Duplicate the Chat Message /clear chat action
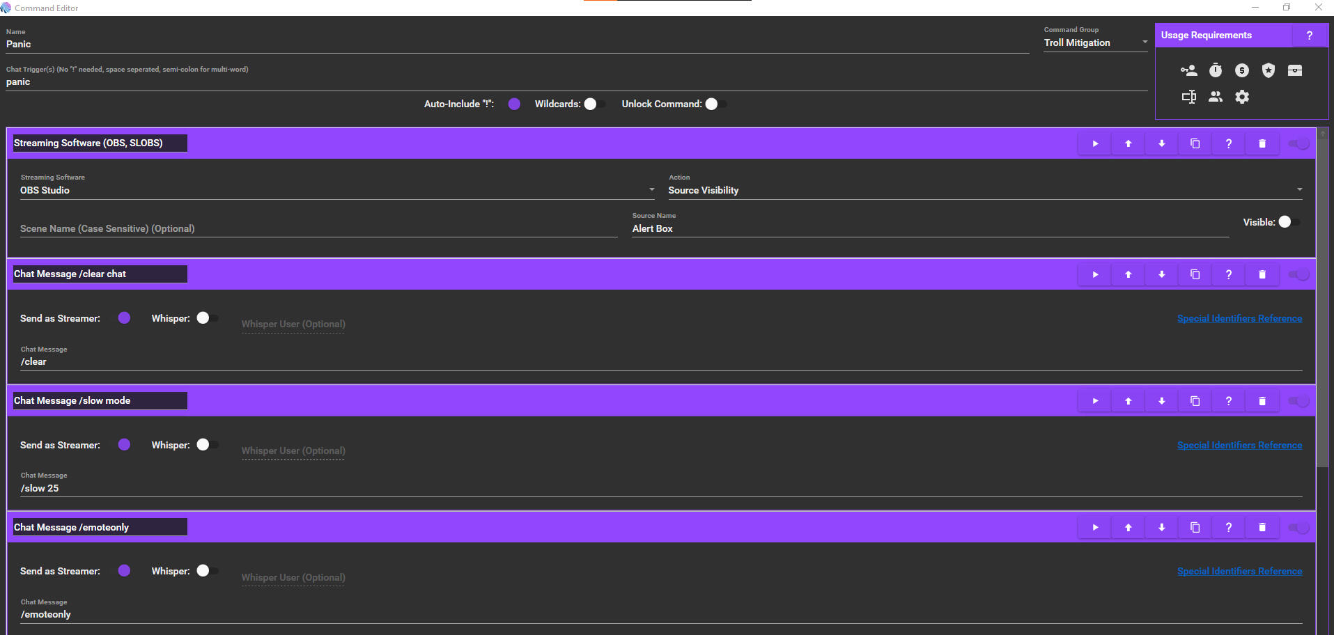The width and height of the screenshot is (1334, 635). pyautogui.click(x=1195, y=274)
